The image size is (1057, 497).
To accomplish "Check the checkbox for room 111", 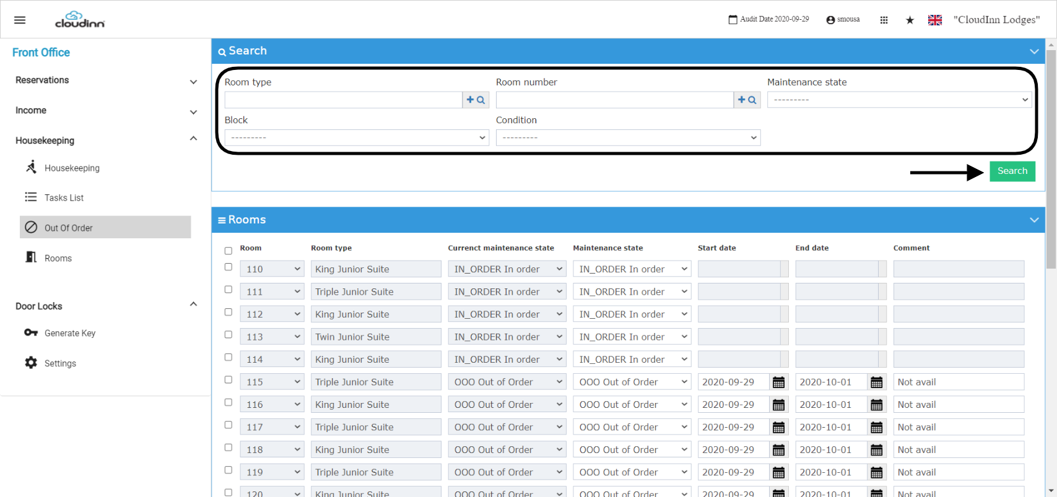I will 228,290.
